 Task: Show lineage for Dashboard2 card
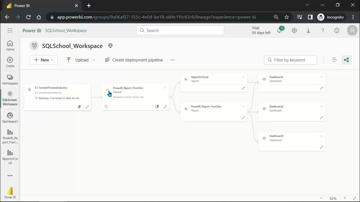tap(321, 118)
